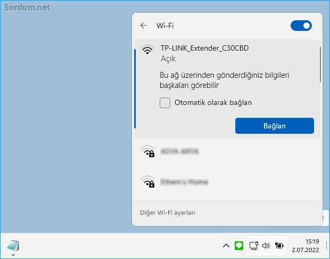
Task: Open the green chat tray icon
Action: [238, 246]
